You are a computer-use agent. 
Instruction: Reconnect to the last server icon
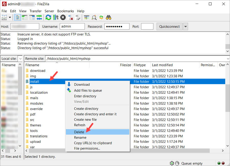pos(78,18)
